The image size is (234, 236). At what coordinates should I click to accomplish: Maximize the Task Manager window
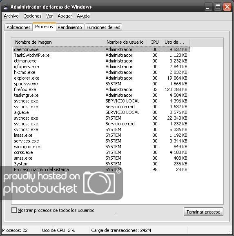point(218,7)
